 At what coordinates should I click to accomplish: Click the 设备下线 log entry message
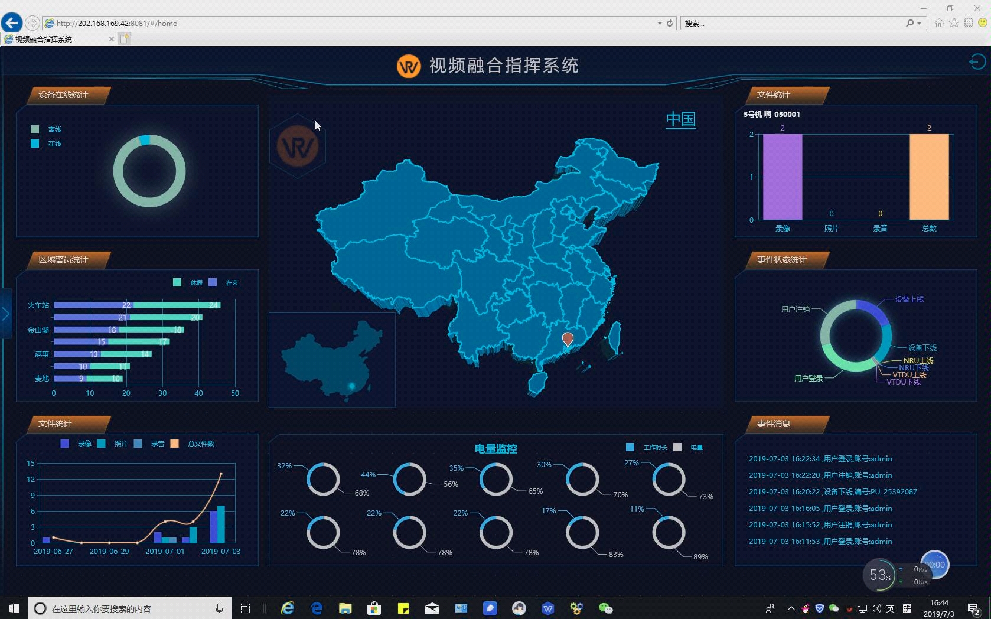click(x=833, y=491)
